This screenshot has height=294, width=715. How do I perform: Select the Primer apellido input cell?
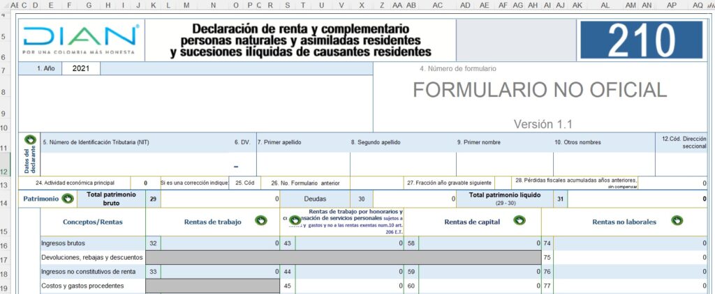coord(302,164)
